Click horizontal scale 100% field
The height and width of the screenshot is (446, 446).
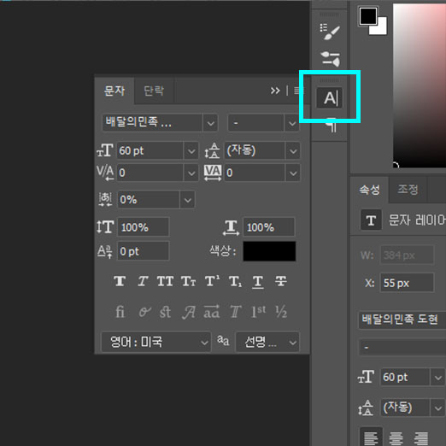(269, 227)
